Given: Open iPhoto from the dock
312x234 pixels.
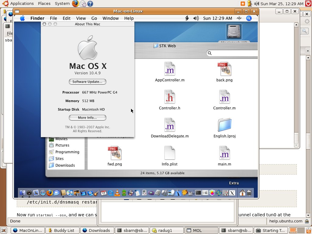Looking at the screenshot, I should pyautogui.click(x=76, y=193).
